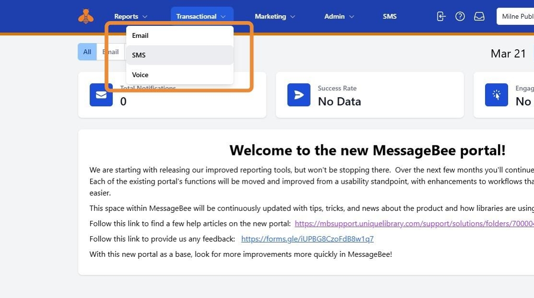The image size is (534, 298).
Task: Click the Total Notifications count '0'
Action: click(x=123, y=101)
